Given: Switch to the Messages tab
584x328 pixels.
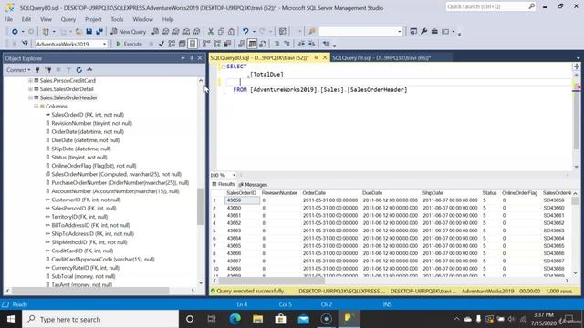Looking at the screenshot, I should pos(254,184).
